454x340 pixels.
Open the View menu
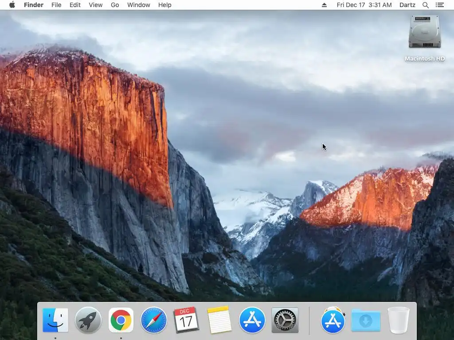click(x=96, y=5)
